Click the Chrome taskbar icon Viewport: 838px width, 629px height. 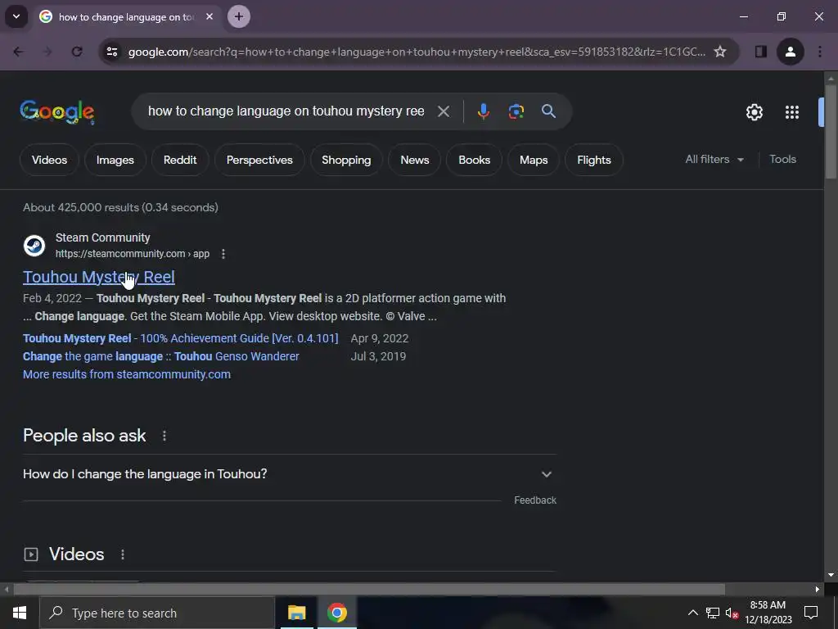(x=337, y=613)
